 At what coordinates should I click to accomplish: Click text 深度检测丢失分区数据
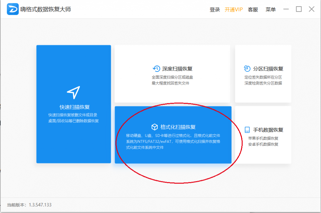coord(263,83)
